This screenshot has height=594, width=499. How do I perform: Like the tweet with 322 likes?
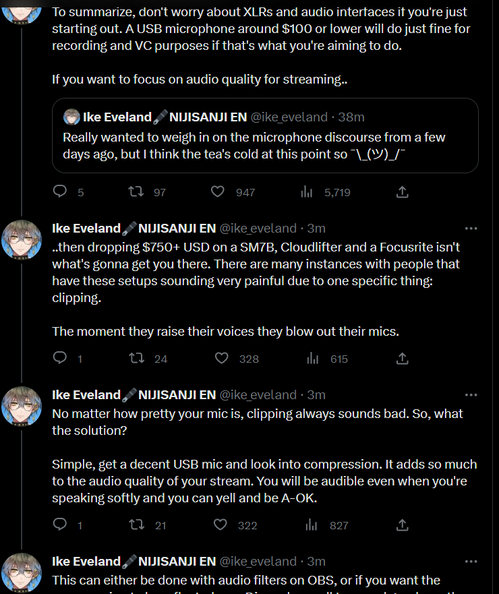[220, 525]
